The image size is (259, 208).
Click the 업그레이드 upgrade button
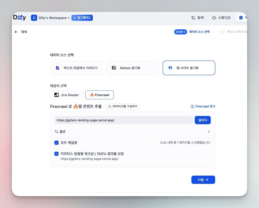(82, 18)
